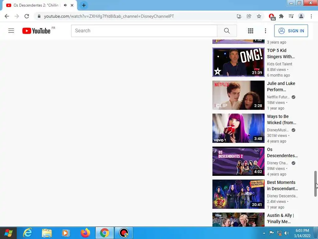This screenshot has height=239, width=318.
Task: Visit DisneyMusicVEVO channel name
Action: tap(278, 130)
